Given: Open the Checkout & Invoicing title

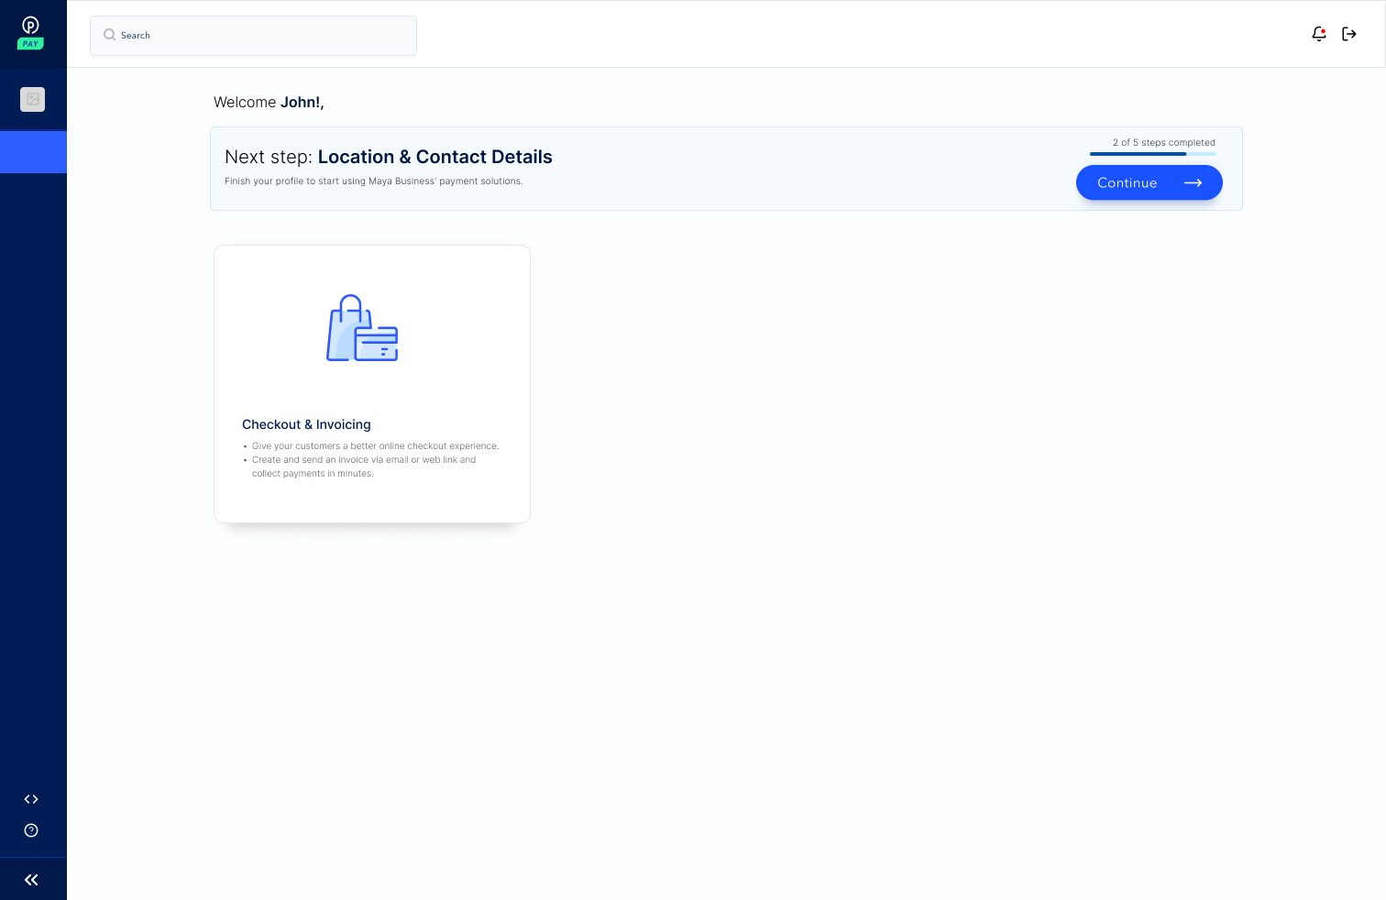Looking at the screenshot, I should tap(306, 424).
